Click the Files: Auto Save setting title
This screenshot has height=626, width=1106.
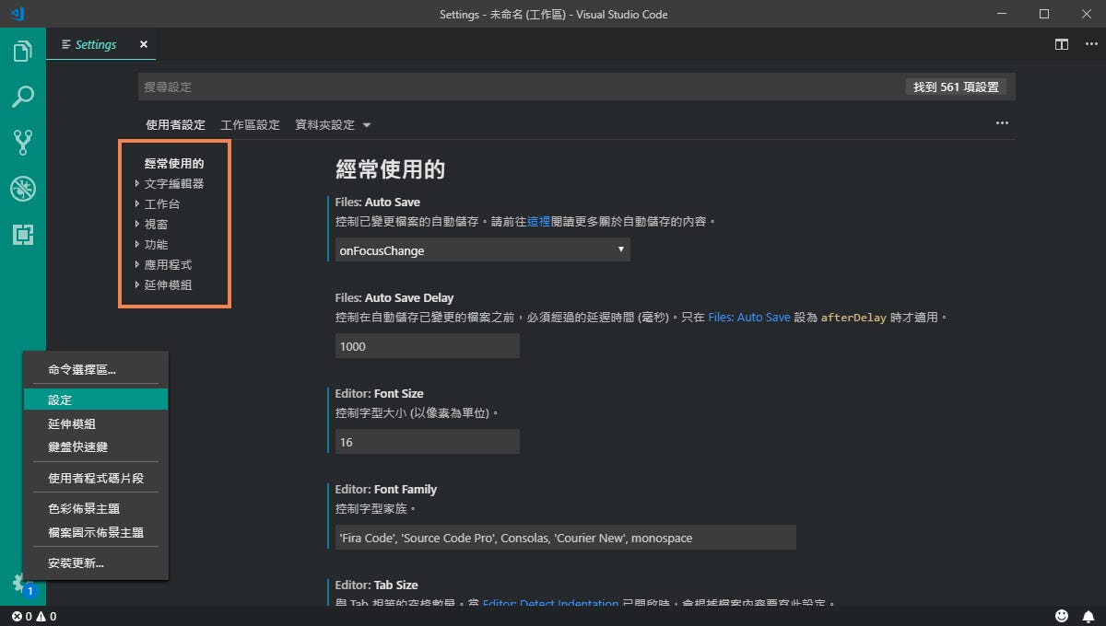click(378, 202)
